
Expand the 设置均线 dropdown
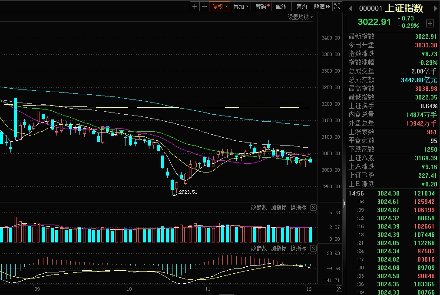300,17
